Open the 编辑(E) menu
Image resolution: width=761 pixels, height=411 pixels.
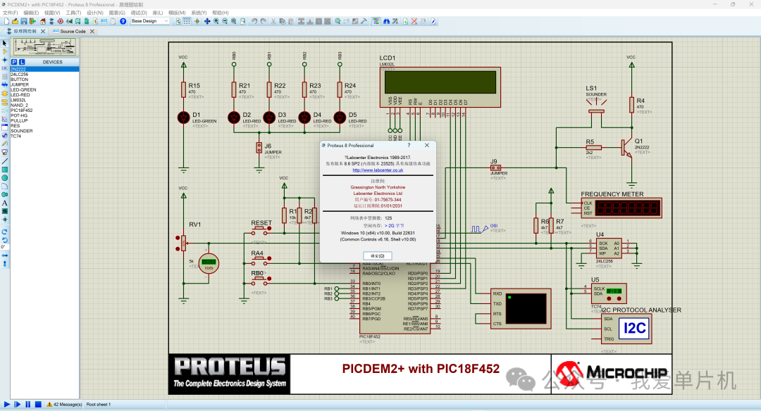tap(31, 13)
